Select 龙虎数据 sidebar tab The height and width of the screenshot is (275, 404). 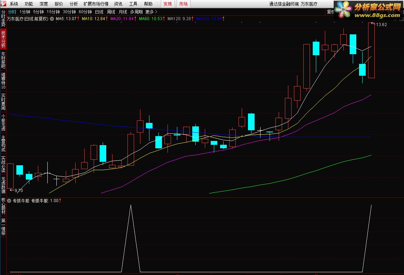3,185
